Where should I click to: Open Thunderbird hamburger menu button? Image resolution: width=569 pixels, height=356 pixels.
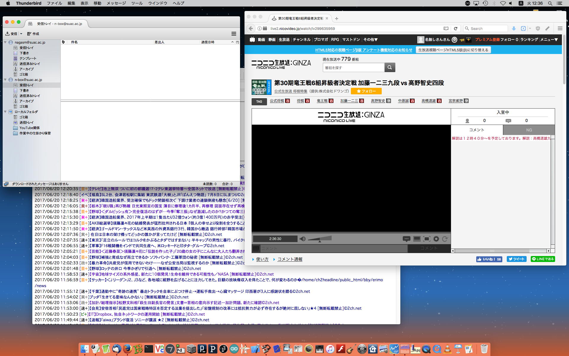pyautogui.click(x=234, y=34)
